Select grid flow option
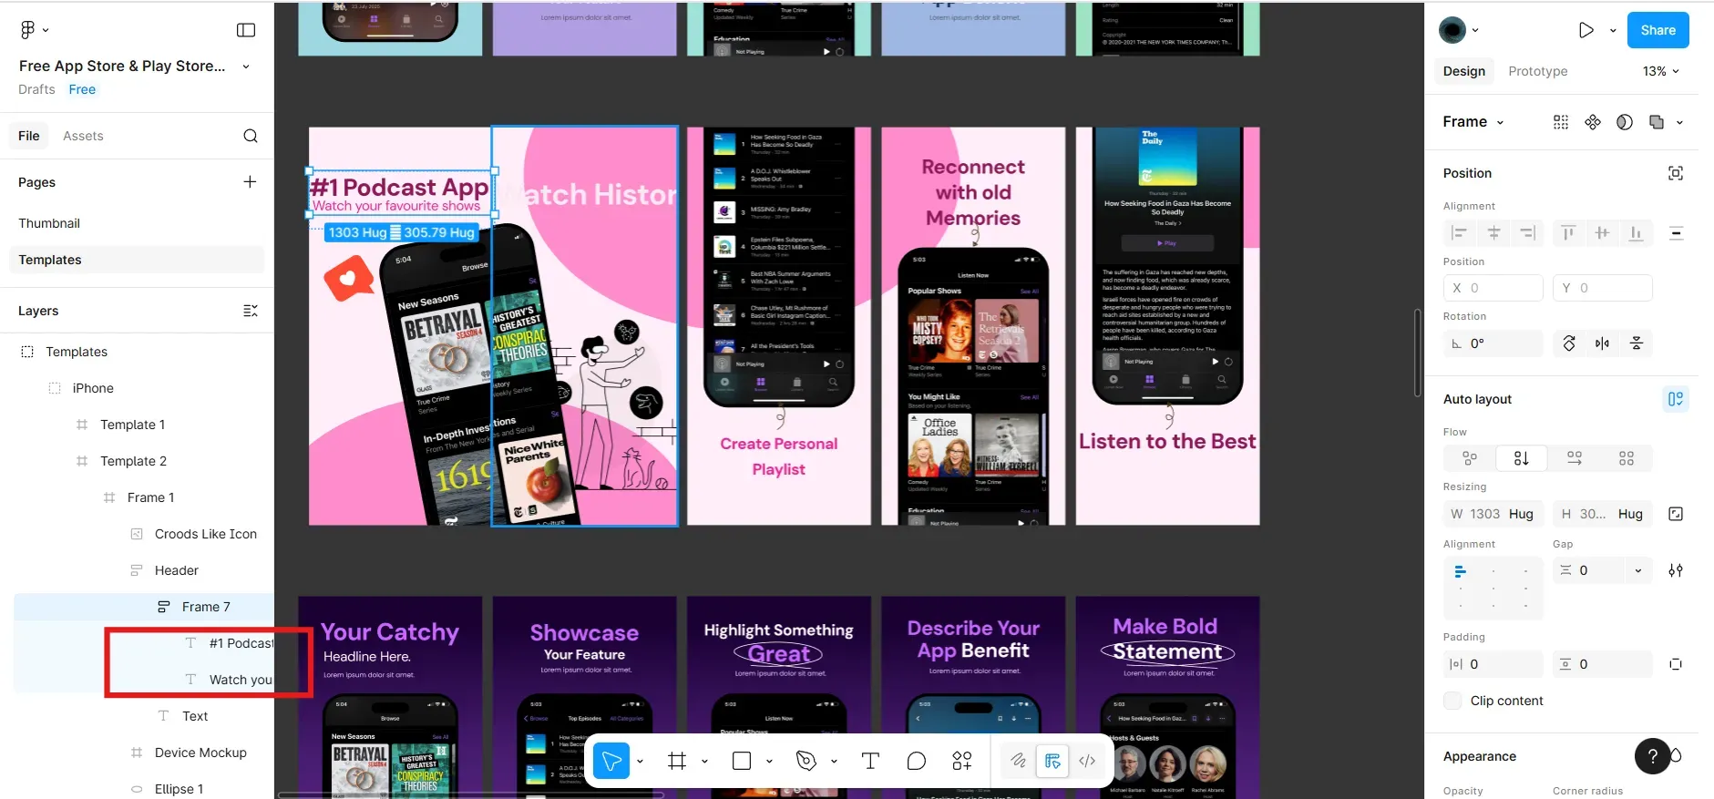 [x=1627, y=458]
